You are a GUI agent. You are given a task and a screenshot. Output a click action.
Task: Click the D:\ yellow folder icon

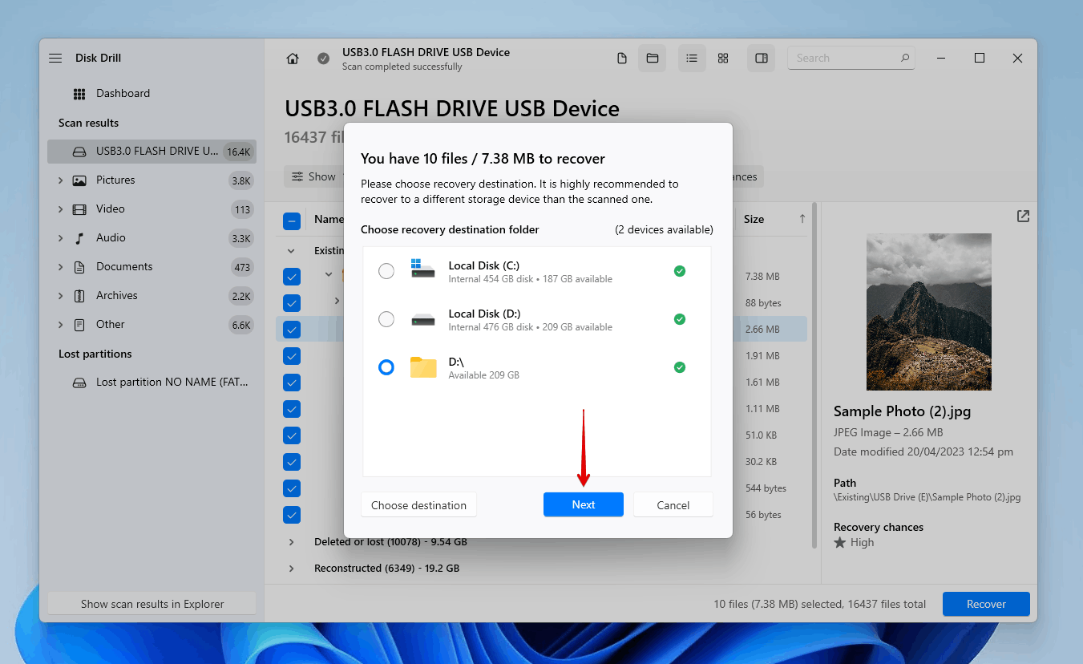423,367
